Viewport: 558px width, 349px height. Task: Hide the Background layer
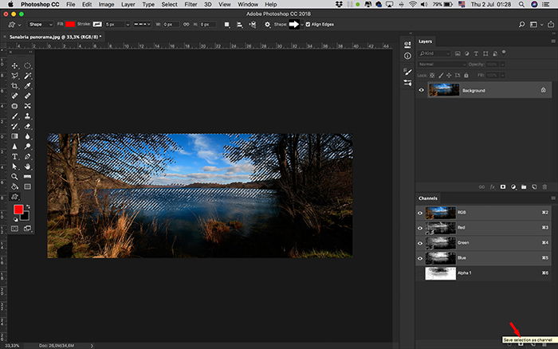click(x=422, y=90)
